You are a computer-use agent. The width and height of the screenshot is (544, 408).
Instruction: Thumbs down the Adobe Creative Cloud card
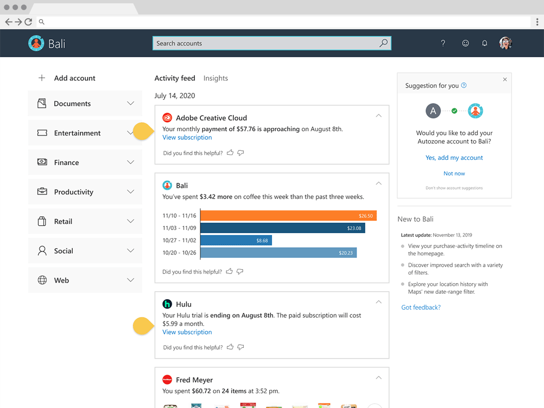click(x=241, y=152)
